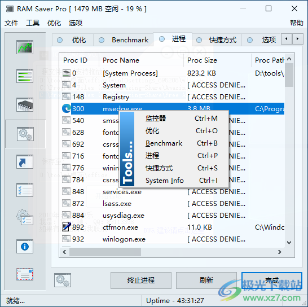
Task: Click the horizontal scroll right arrow
Action: tap(280, 252)
